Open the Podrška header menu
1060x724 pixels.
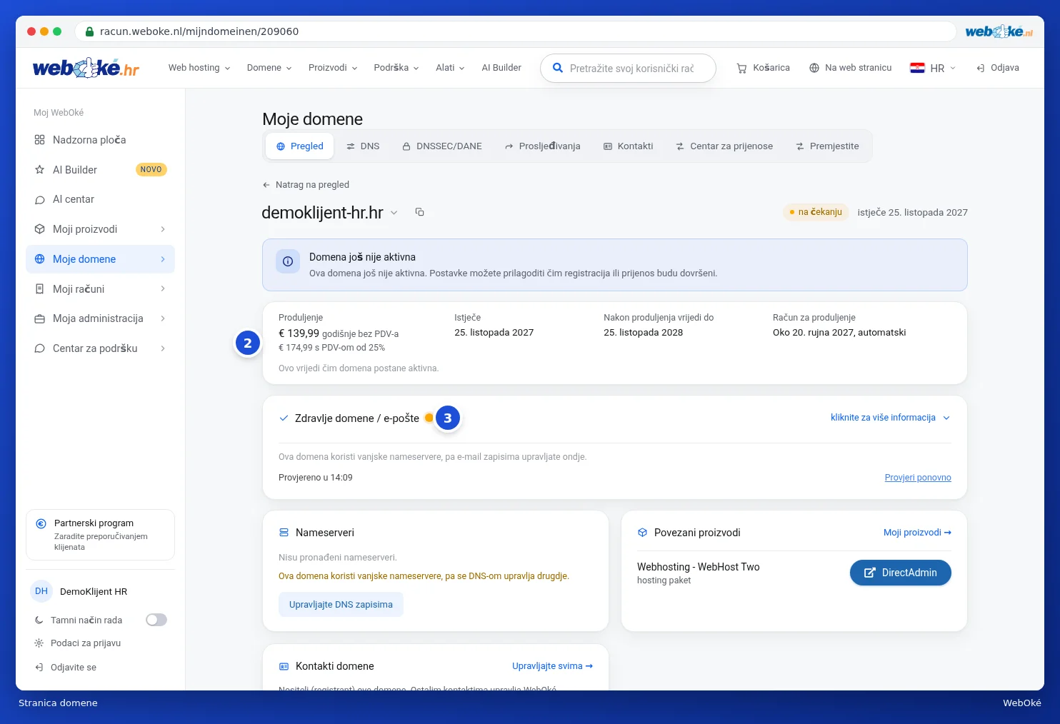396,68
